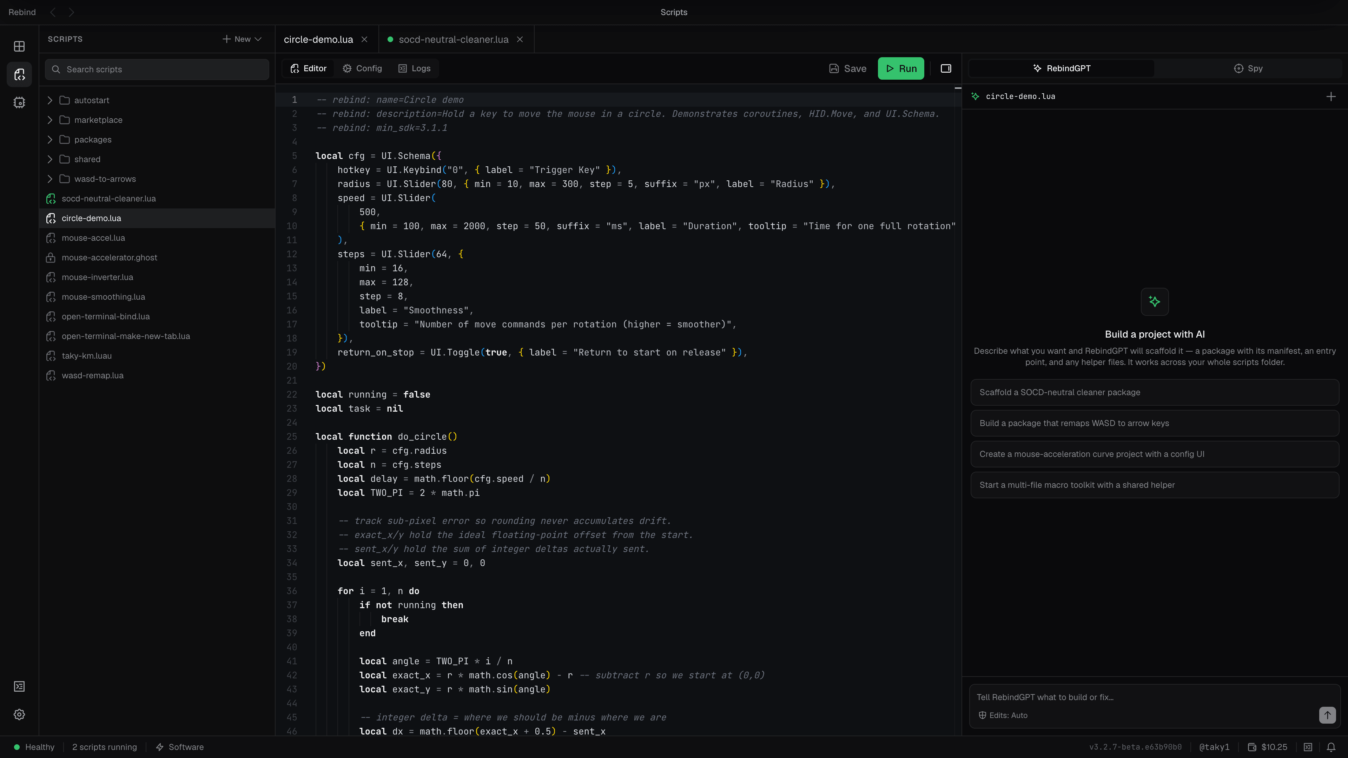Open the Config tab
Viewport: 1348px width, 758px height.
[362, 68]
